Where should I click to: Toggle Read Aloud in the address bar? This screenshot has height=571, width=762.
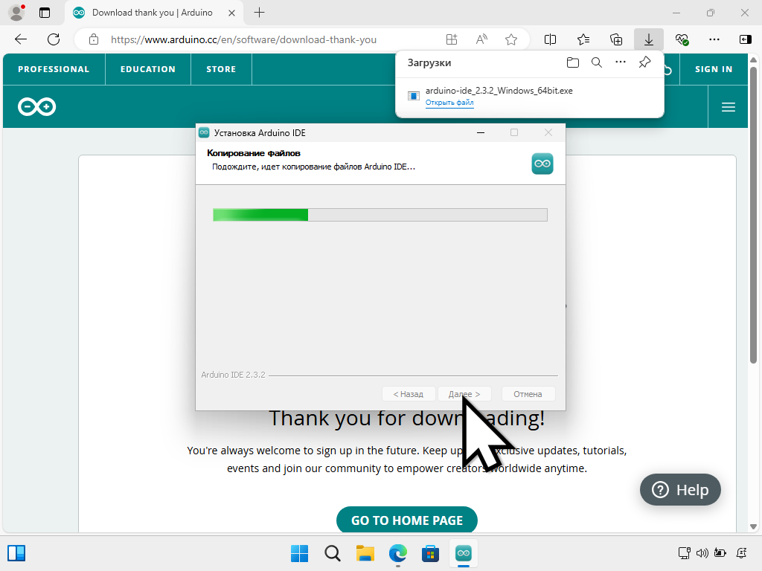click(x=481, y=39)
